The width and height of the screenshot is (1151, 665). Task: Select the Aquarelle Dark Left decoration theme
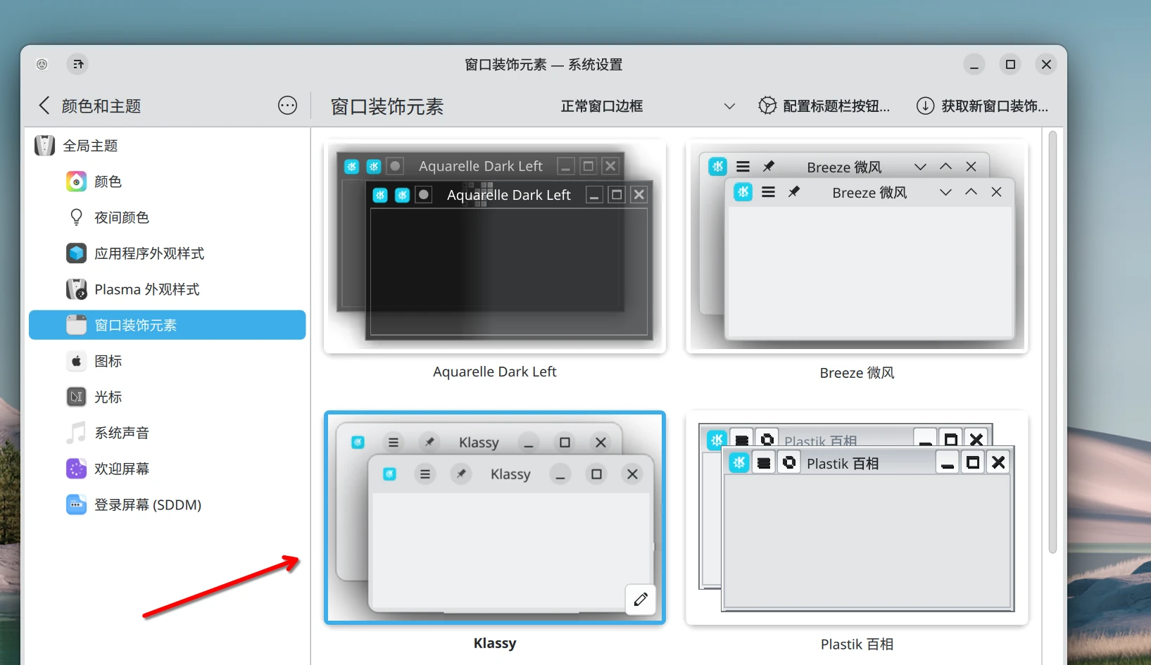(x=494, y=246)
